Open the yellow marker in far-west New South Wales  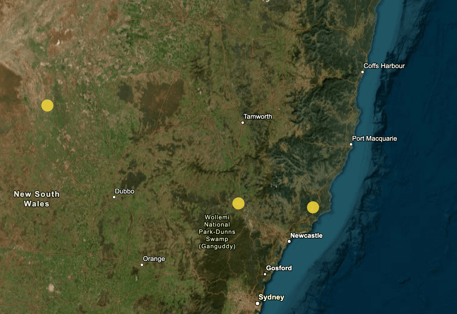coord(47,105)
